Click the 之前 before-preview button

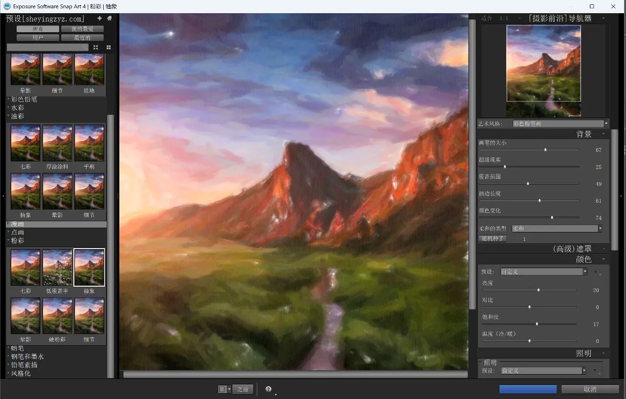point(243,389)
